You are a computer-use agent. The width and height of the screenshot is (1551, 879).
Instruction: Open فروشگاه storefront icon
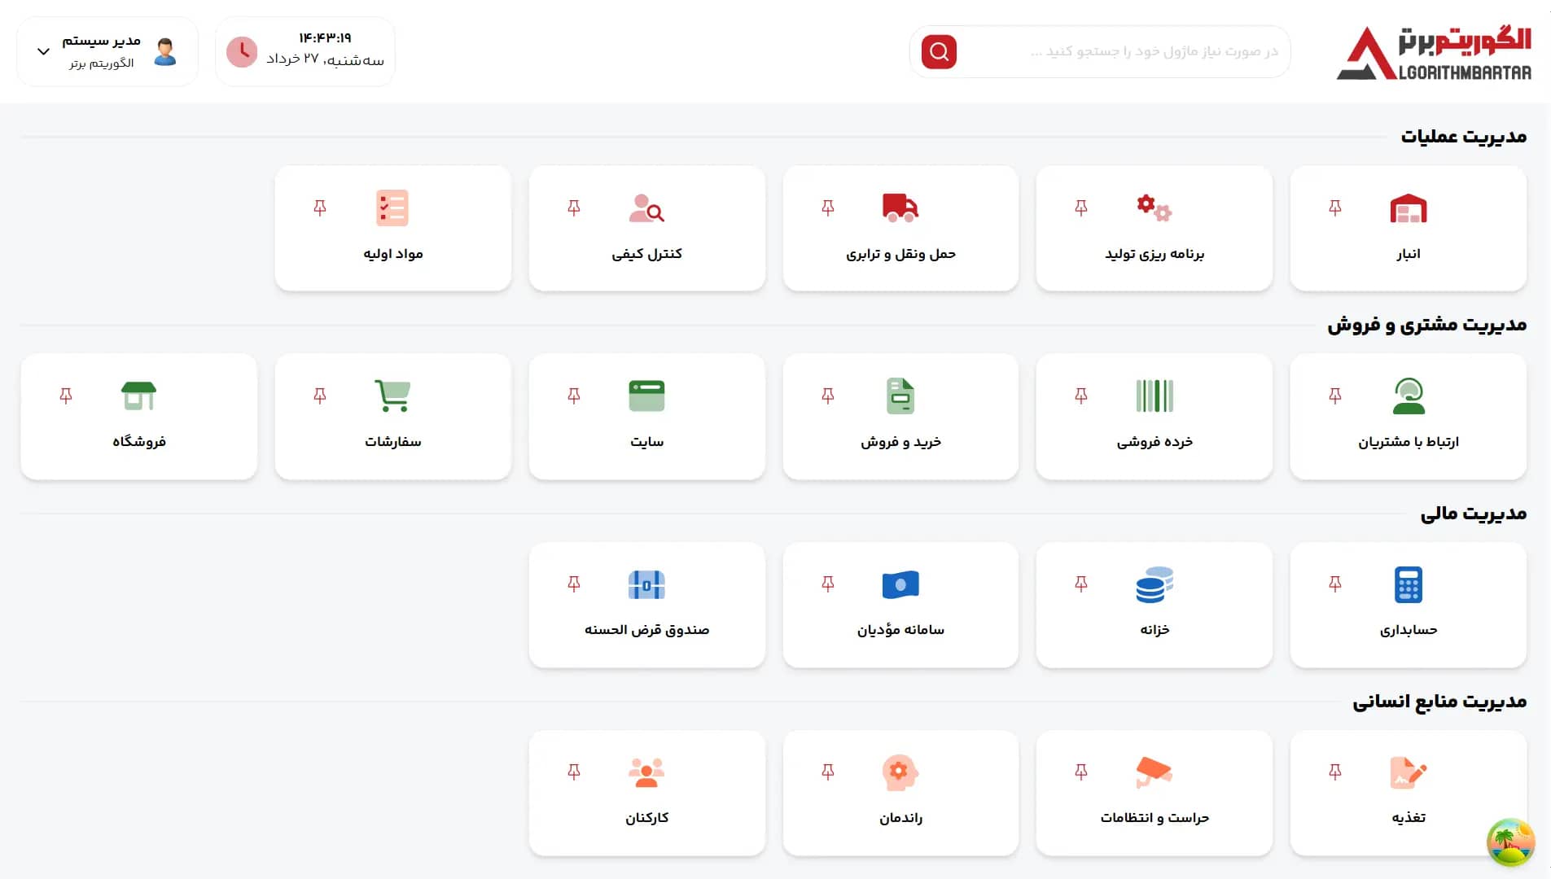[138, 396]
